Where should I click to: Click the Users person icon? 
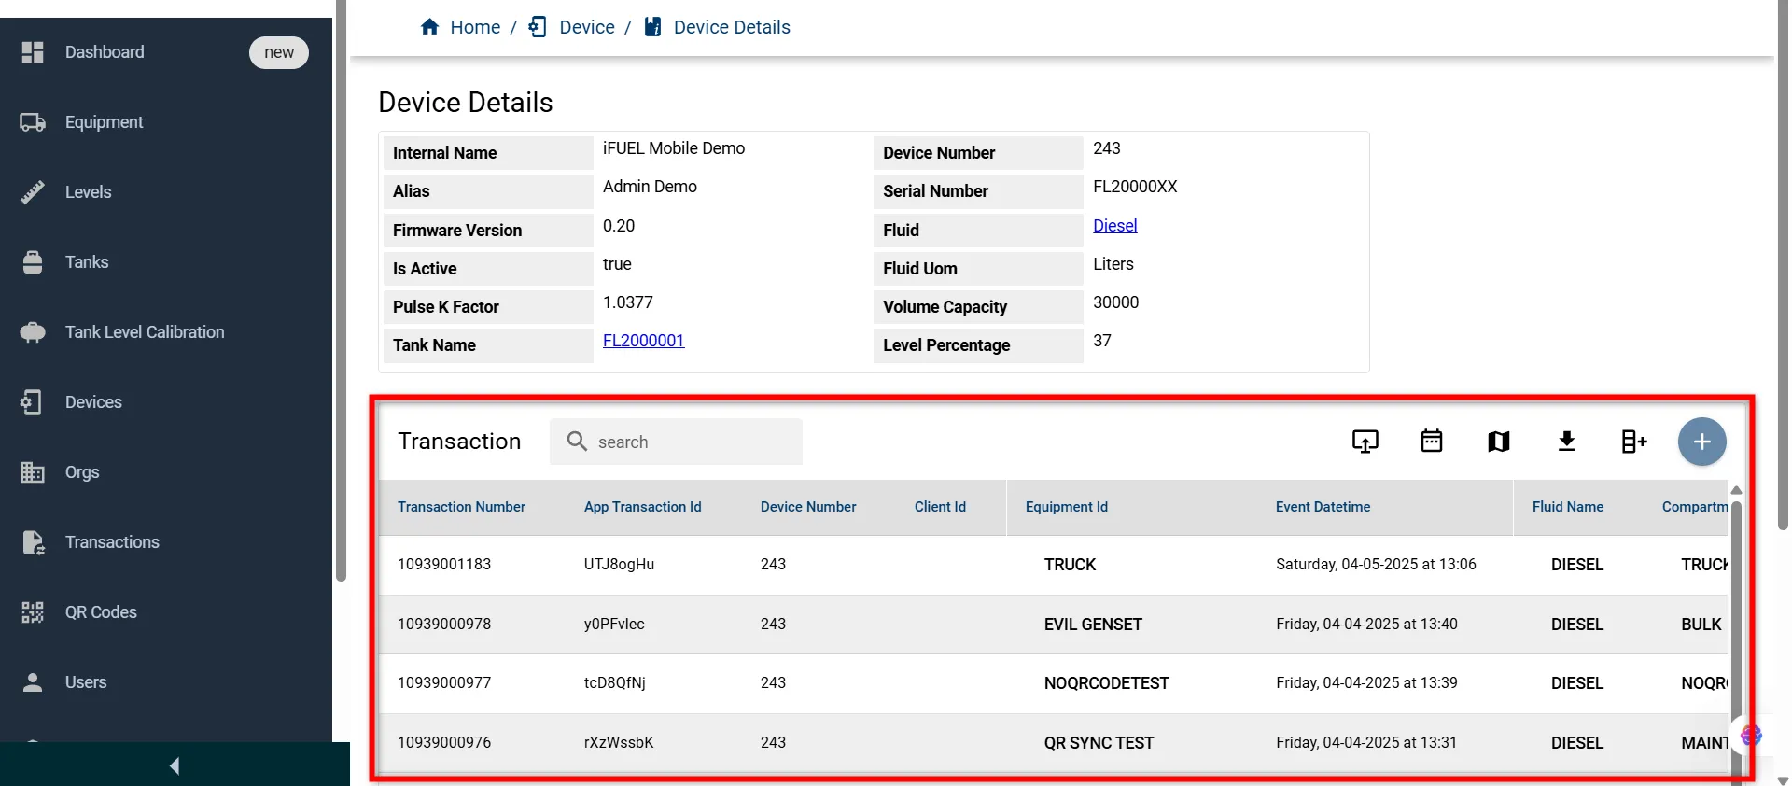pos(33,682)
